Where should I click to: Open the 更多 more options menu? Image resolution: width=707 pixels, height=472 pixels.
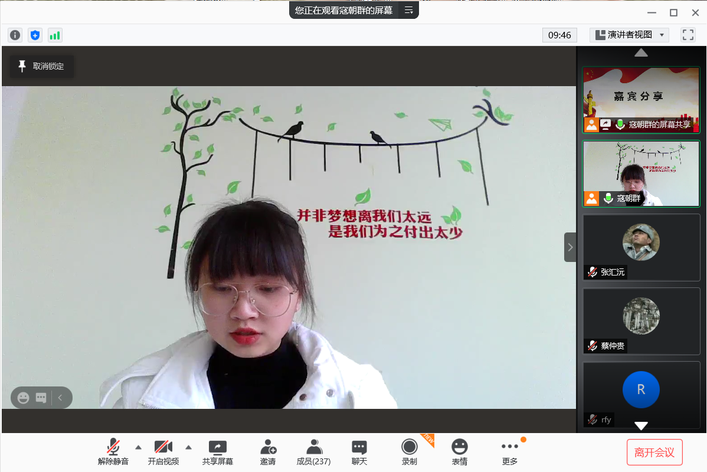coord(509,452)
